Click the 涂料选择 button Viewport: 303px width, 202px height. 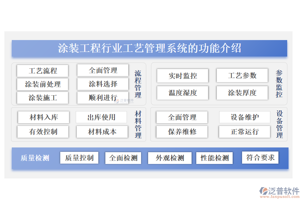pos(103,84)
